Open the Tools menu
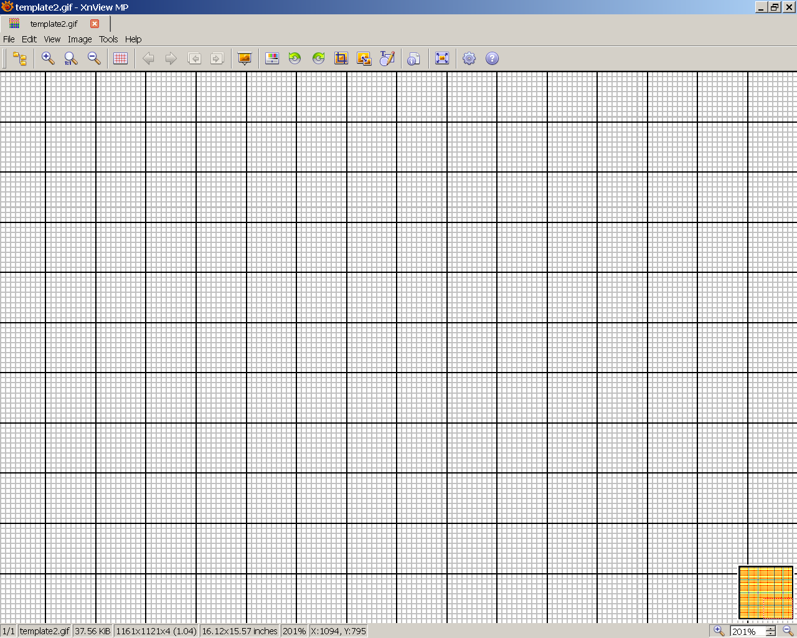Viewport: 797px width, 638px height. (108, 39)
